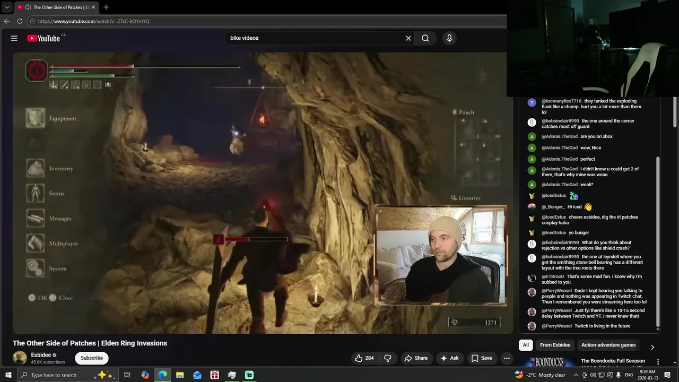This screenshot has height=382, width=679.
Task: Open Task View on the taskbar
Action: point(127,375)
